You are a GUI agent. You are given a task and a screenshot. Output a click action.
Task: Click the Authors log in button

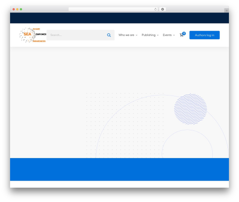[205, 35]
